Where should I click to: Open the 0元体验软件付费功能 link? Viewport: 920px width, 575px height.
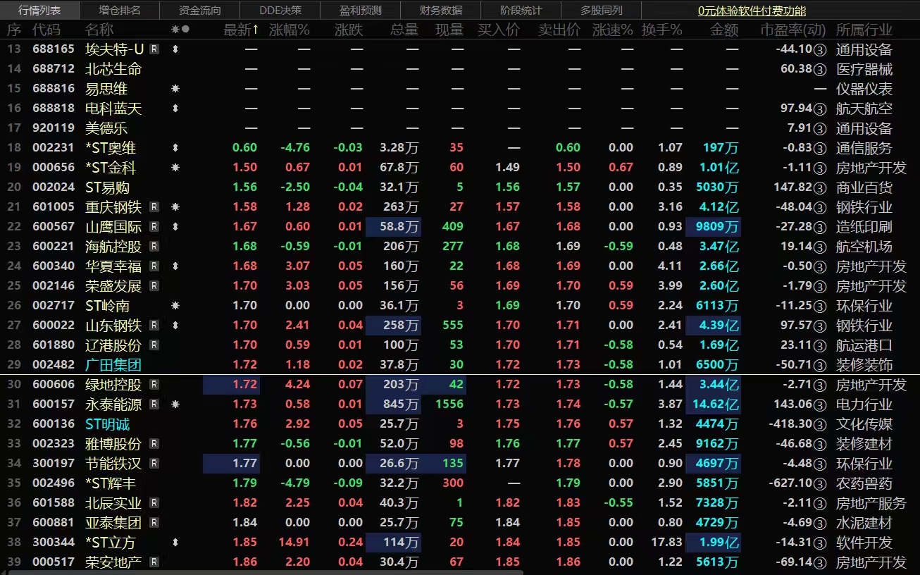point(752,11)
